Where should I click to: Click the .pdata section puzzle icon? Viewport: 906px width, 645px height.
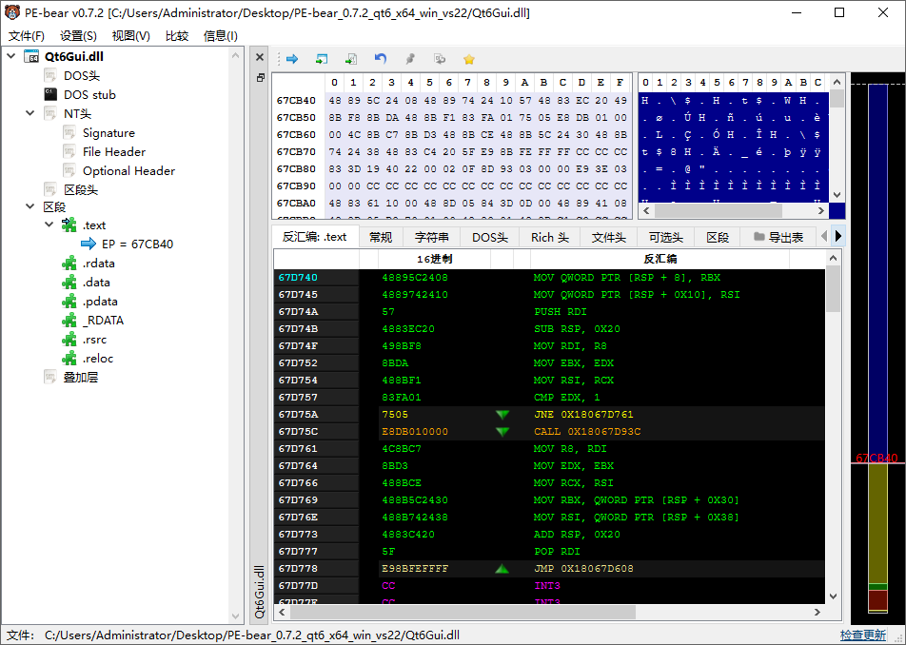click(69, 302)
